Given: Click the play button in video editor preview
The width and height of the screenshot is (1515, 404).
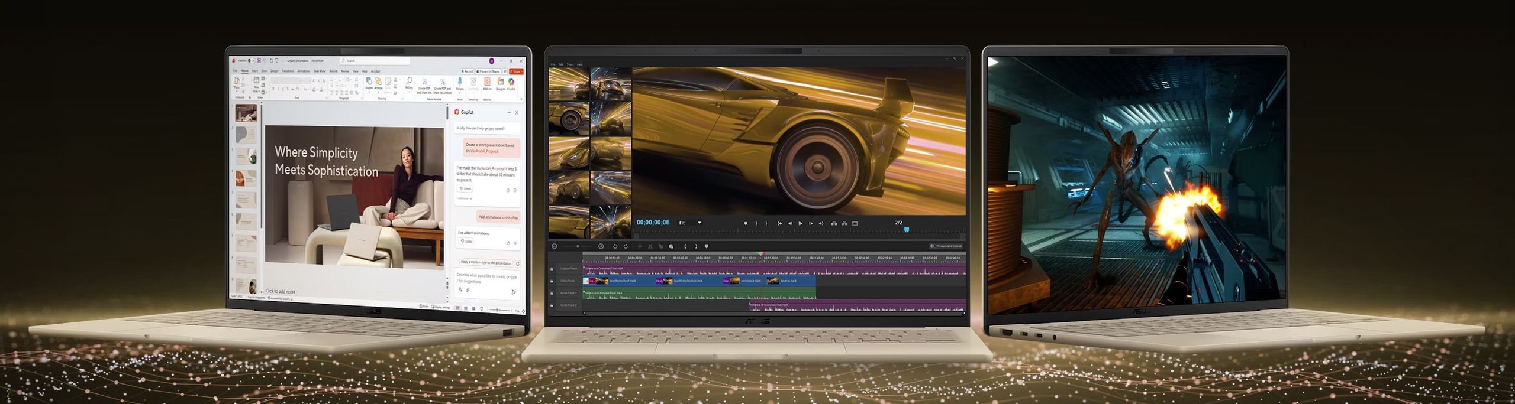Looking at the screenshot, I should [x=800, y=223].
